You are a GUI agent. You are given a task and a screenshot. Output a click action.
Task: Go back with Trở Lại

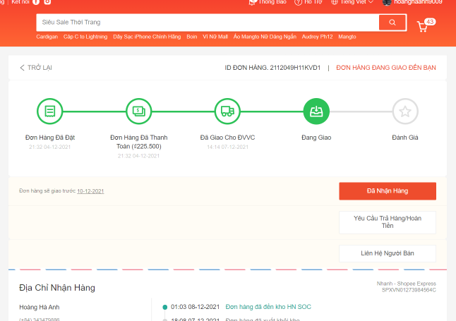[x=36, y=68]
